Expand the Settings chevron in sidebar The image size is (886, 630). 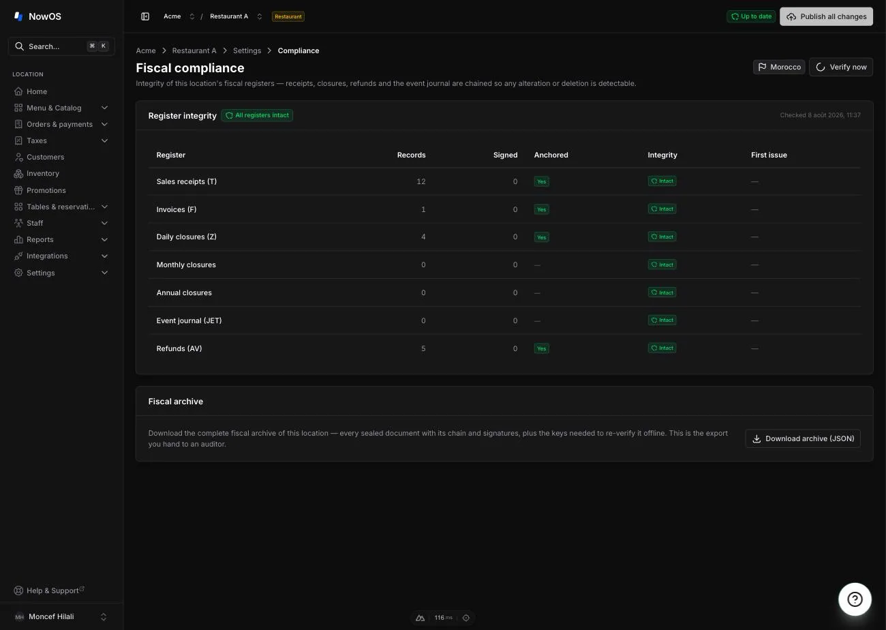(x=104, y=273)
